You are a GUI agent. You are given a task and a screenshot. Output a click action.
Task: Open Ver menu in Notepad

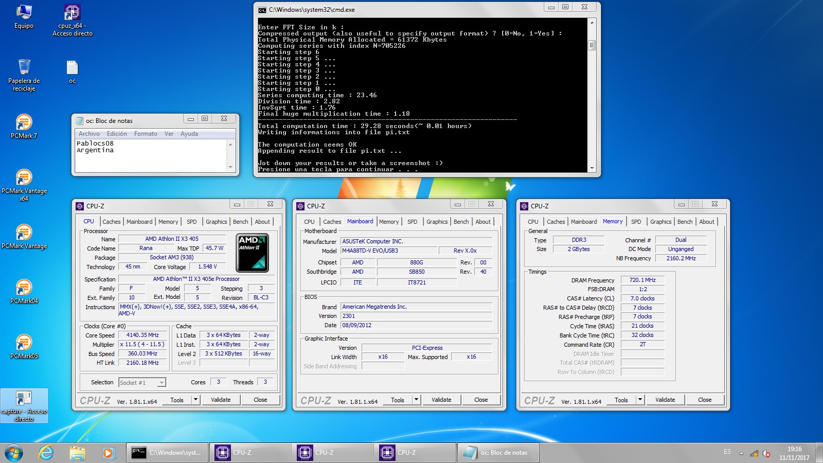coord(169,134)
